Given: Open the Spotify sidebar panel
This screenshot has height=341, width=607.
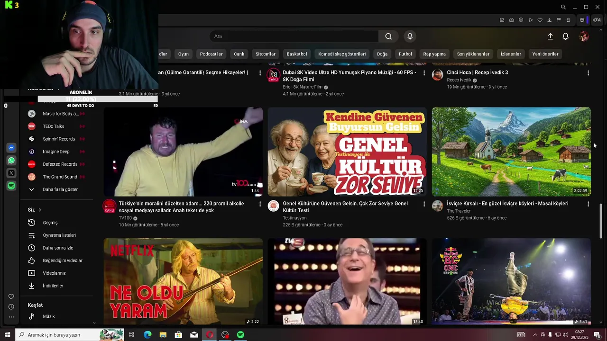Looking at the screenshot, I should click(11, 186).
